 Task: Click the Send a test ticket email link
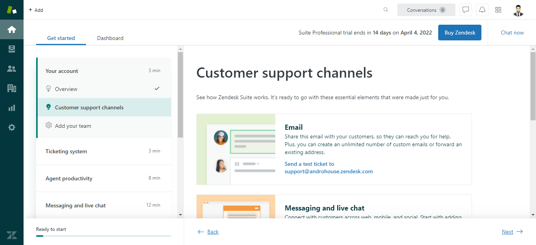tap(329, 168)
